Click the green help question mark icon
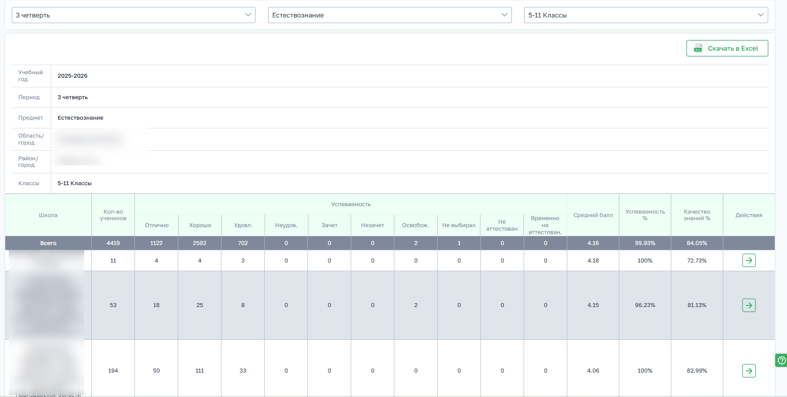This screenshot has width=787, height=397. [x=781, y=360]
